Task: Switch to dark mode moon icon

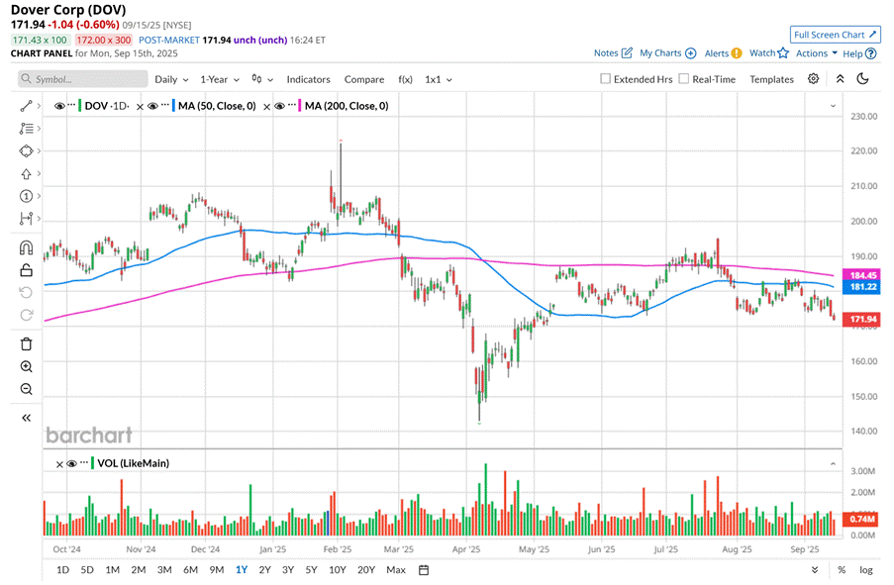Action: (863, 78)
